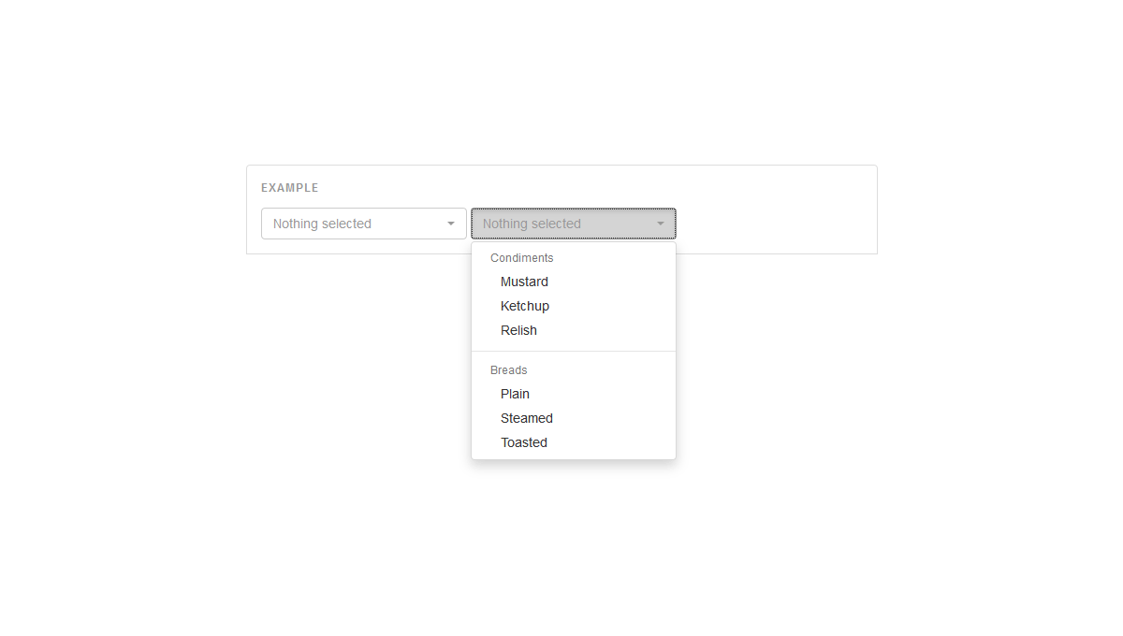Choose Ketchup in the dropdown list

pyautogui.click(x=524, y=306)
